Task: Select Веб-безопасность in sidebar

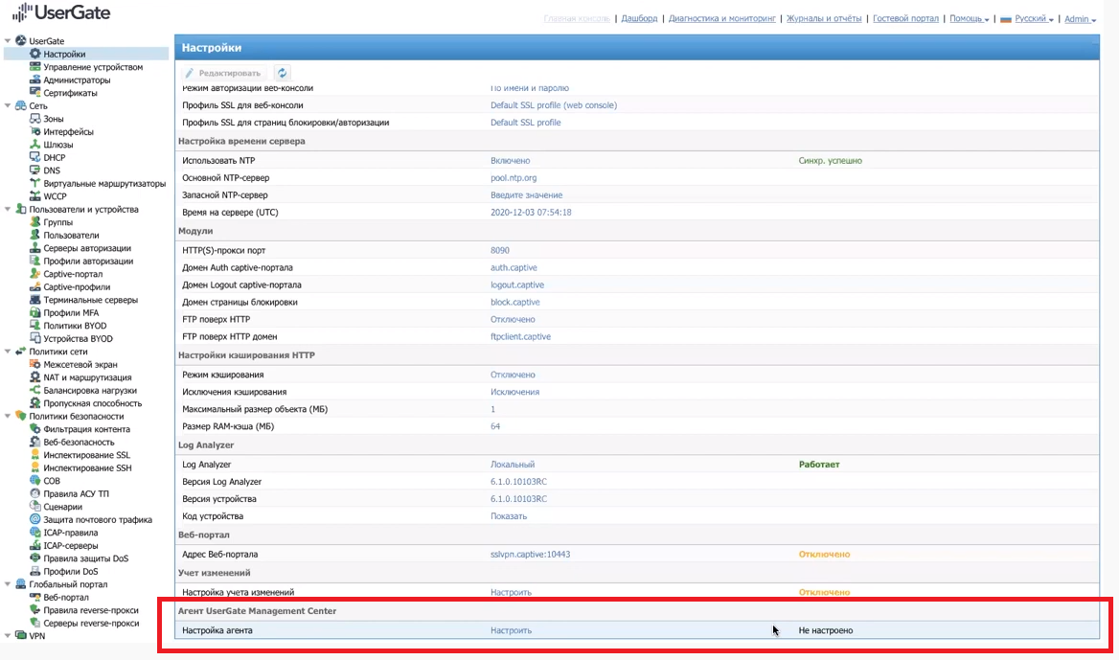Action: point(79,442)
